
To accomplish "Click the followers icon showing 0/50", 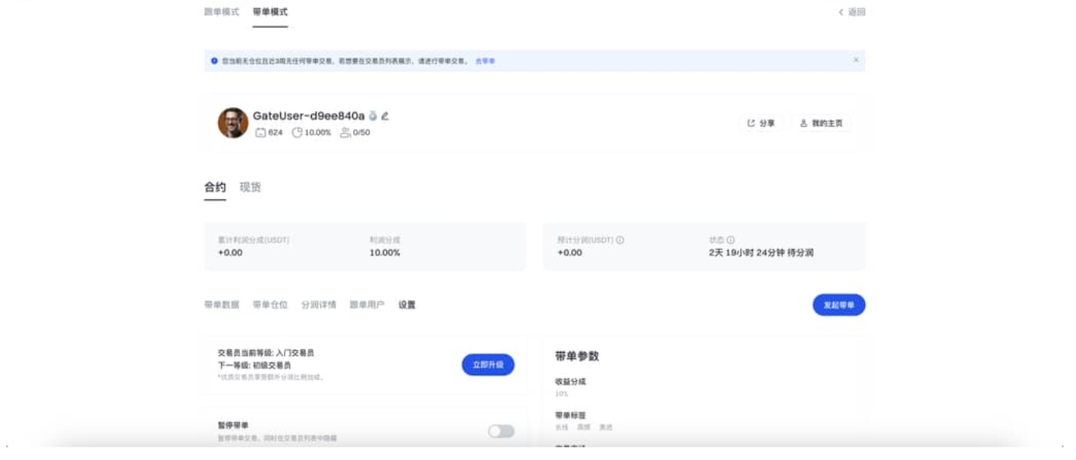I will (345, 133).
